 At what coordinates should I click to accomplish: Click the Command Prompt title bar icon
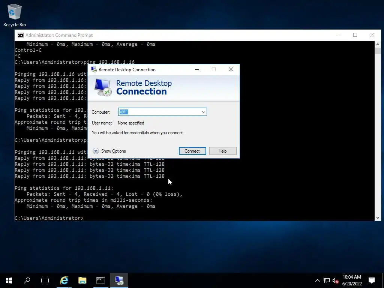pos(21,35)
